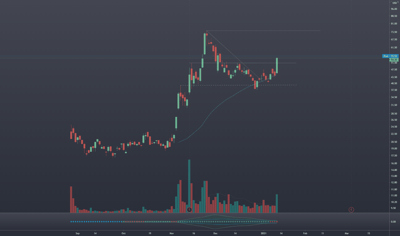The width and height of the screenshot is (400, 236).
Task: Click the 43.50 price axis label
Action: click(394, 77)
